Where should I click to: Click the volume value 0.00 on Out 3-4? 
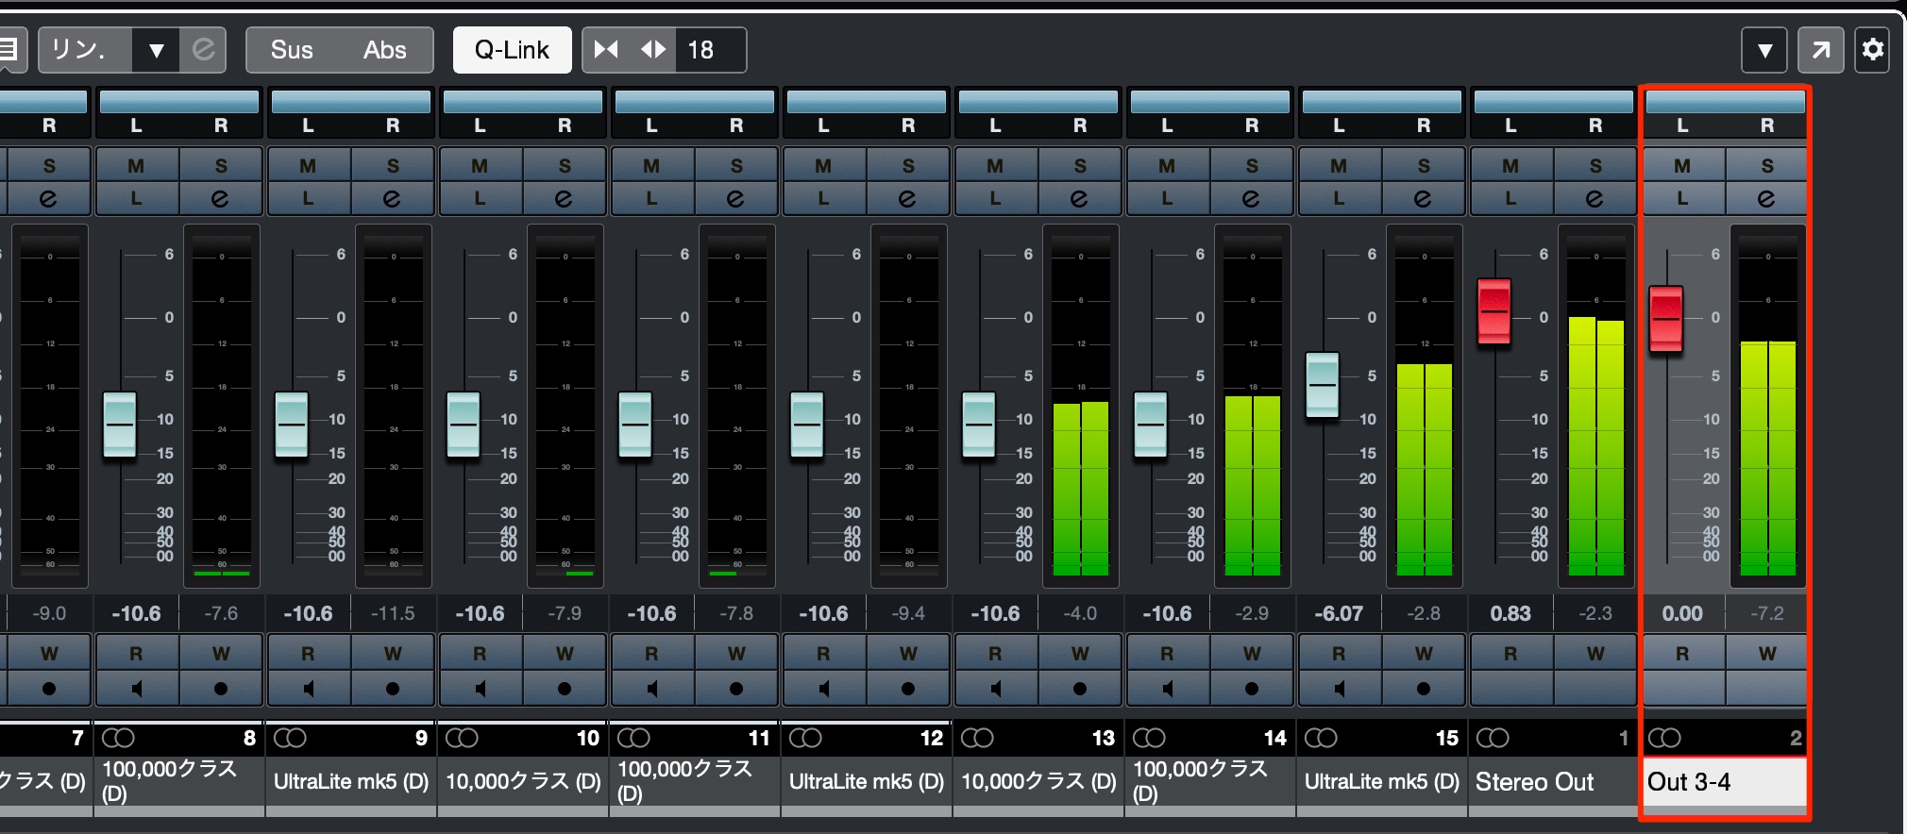[1683, 613]
